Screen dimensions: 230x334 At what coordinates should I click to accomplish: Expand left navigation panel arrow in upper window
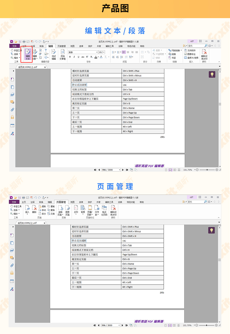13,71
